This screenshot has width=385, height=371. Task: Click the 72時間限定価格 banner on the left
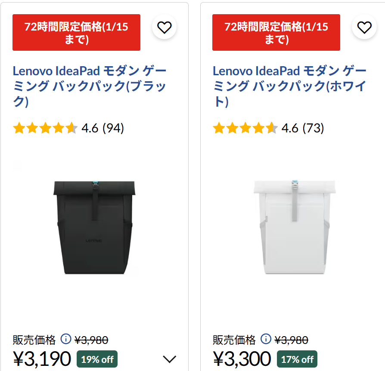pos(76,33)
